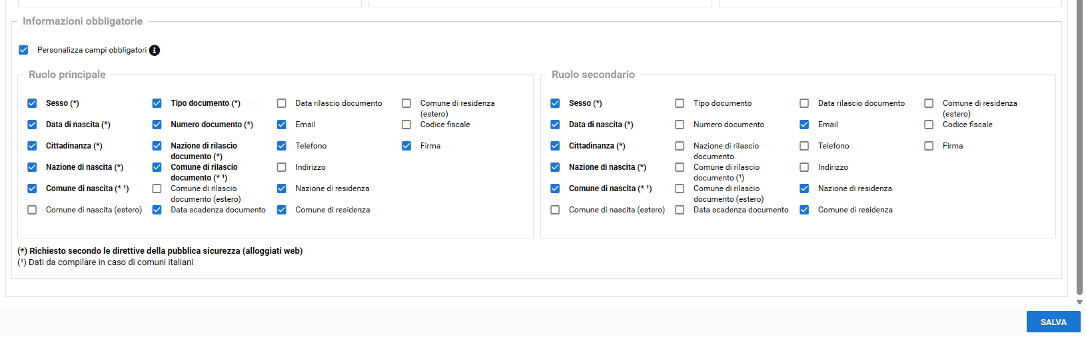Viewport: 1086px width, 337px height.
Task: Uncheck Email in Ruolo secondario
Action: point(804,125)
